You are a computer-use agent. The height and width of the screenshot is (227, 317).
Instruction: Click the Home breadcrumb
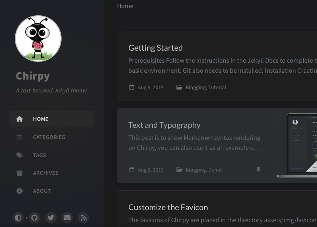pos(125,6)
